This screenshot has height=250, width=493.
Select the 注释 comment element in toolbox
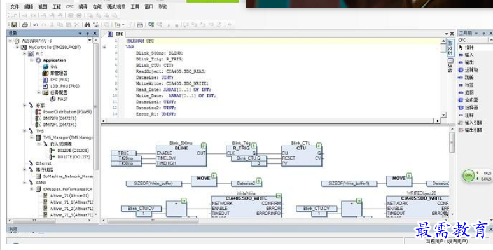click(466, 115)
